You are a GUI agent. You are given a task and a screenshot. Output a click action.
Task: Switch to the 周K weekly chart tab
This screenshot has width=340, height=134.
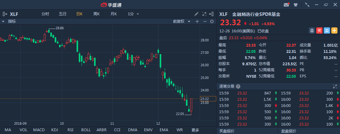click(x=96, y=14)
